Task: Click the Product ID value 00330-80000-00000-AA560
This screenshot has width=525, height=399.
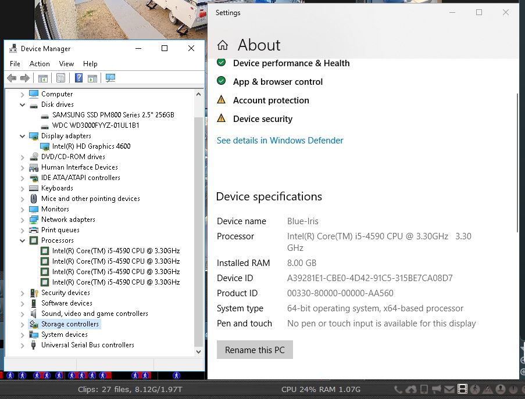Action: pos(340,293)
